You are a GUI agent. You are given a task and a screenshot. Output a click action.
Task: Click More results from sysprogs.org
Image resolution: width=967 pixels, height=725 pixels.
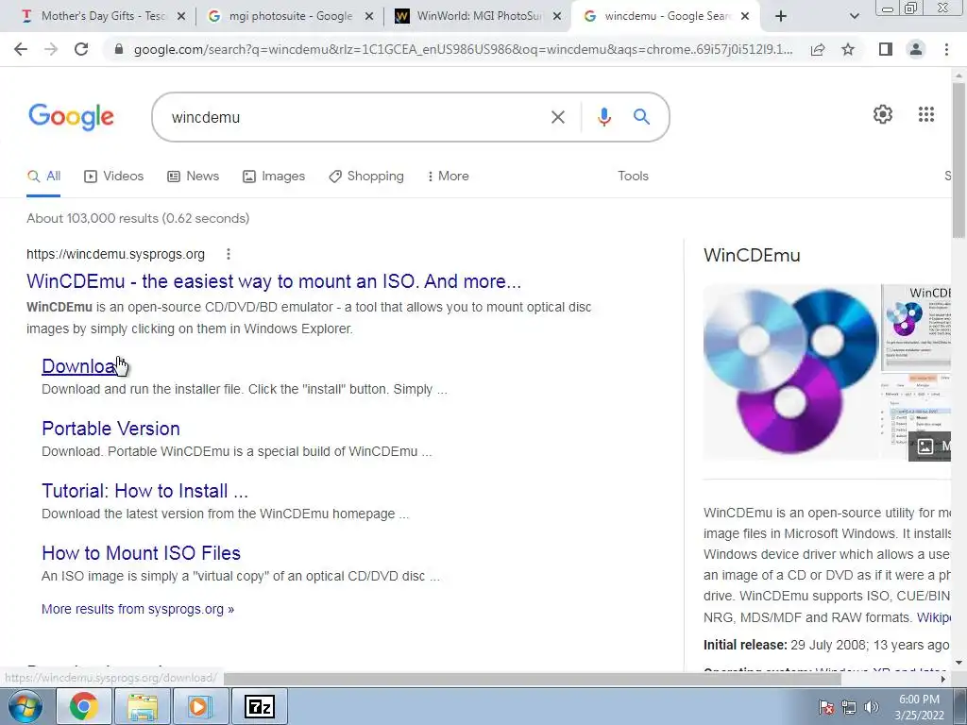(x=138, y=609)
